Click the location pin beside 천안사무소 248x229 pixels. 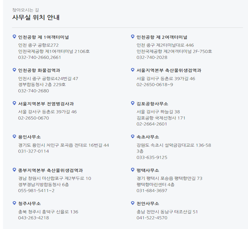point(133,203)
